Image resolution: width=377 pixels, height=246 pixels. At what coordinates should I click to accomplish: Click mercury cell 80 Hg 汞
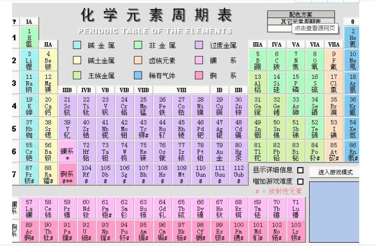(239, 151)
